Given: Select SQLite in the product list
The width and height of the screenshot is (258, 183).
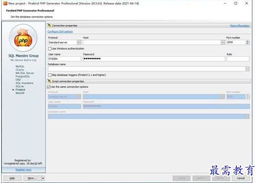Looking at the screenshot, I should (20, 86).
